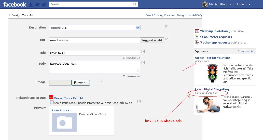Open 5 Cool-Meter requests link
The width and height of the screenshot is (263, 140).
pos(216,37)
